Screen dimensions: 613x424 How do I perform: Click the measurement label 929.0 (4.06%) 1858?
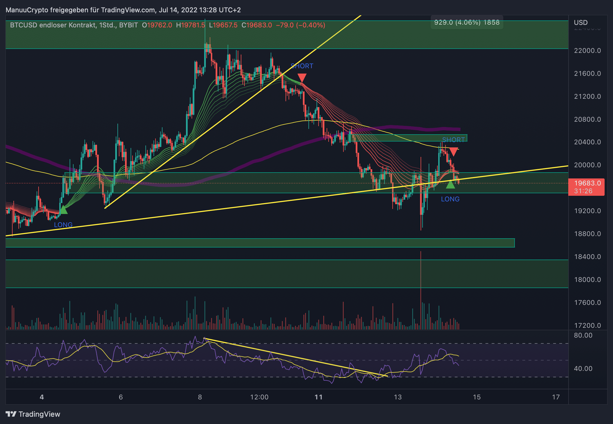(467, 22)
